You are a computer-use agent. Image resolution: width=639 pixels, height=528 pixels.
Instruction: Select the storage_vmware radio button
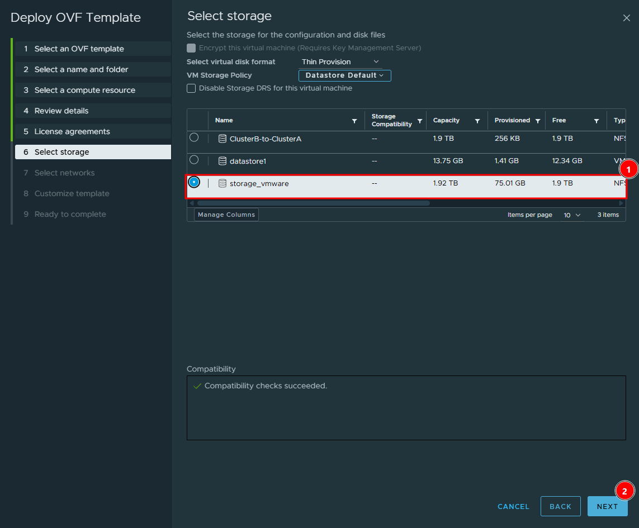pos(194,182)
